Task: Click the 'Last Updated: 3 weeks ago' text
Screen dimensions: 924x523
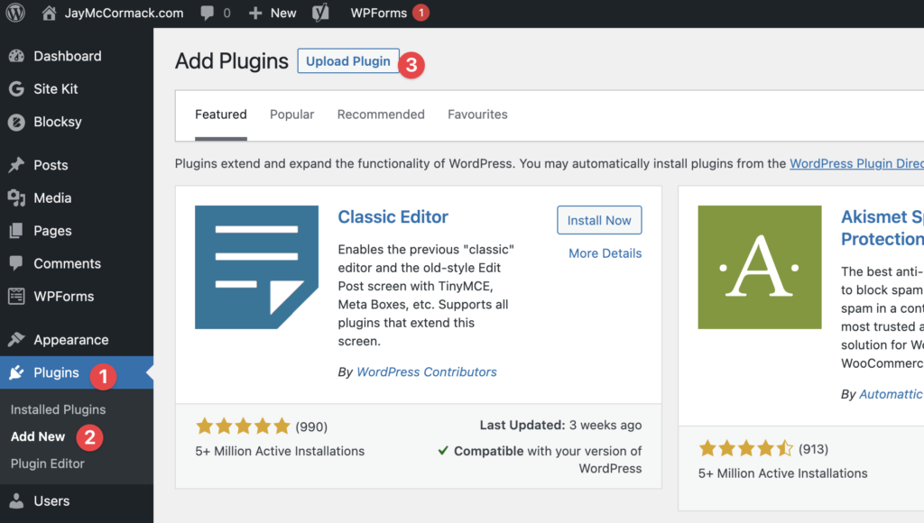Action: click(x=560, y=426)
